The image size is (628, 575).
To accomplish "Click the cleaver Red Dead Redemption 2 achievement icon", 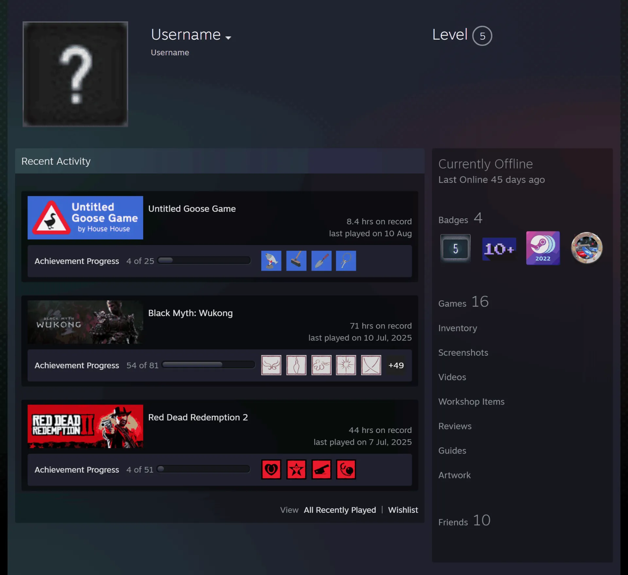I will coord(321,469).
